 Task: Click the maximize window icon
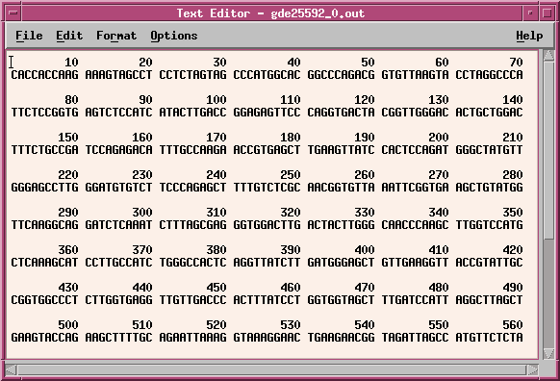tap(547, 13)
